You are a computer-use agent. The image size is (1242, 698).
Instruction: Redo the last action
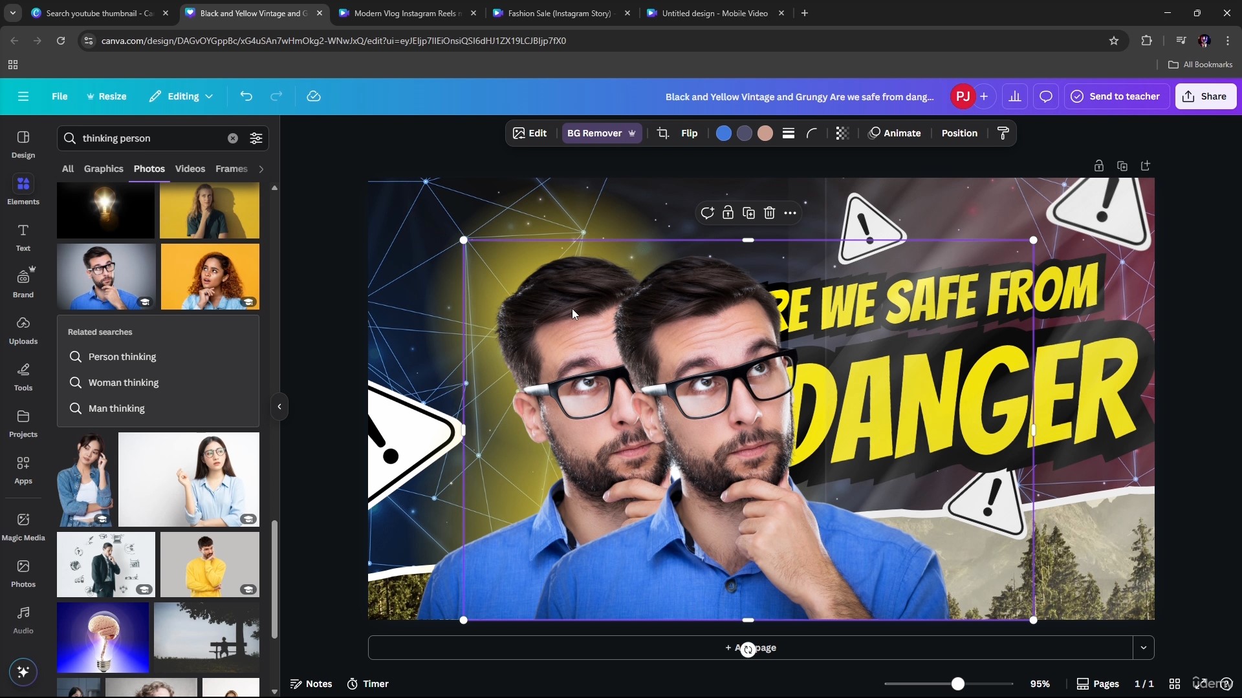[276, 96]
